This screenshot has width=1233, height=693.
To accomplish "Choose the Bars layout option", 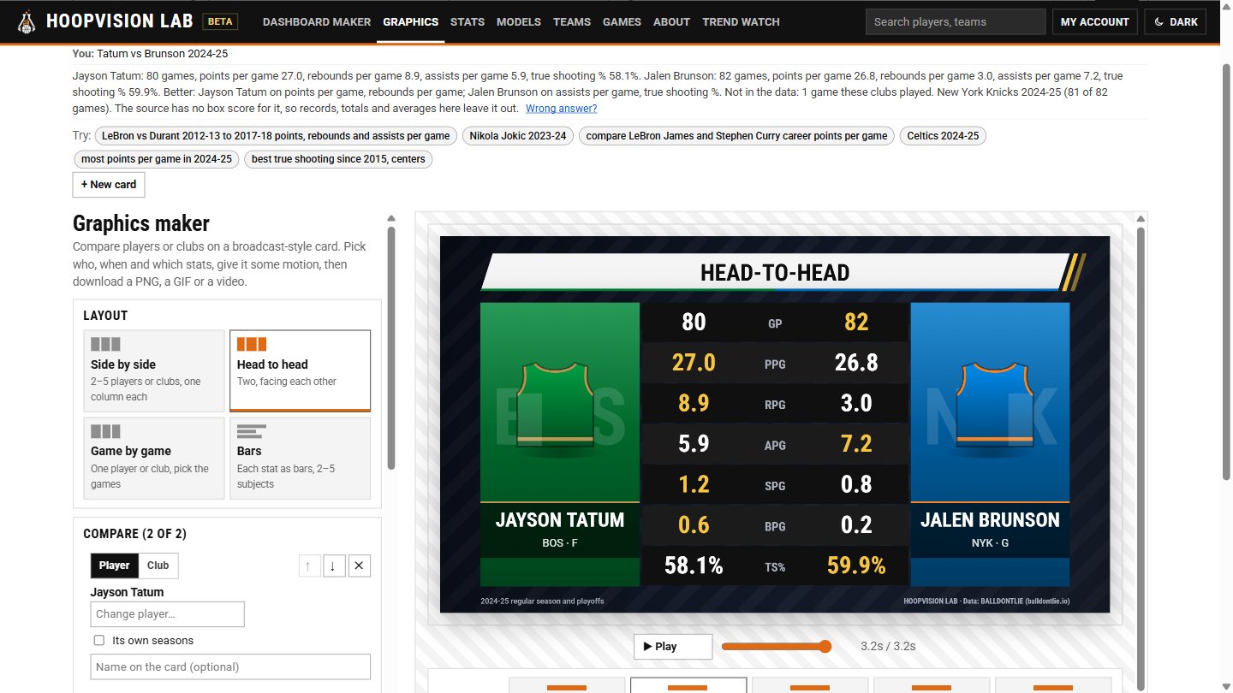I will point(300,458).
